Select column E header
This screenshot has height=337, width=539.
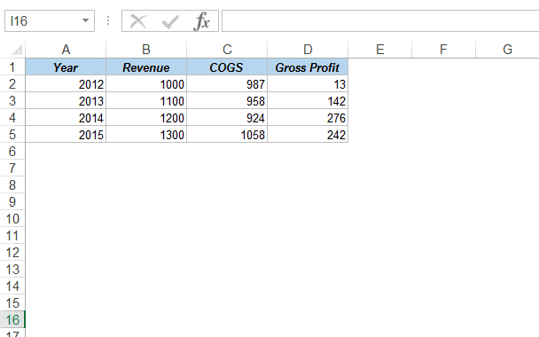click(x=379, y=50)
